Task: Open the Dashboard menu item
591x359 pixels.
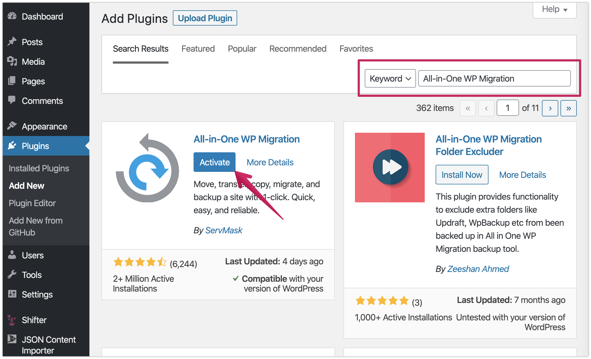Action: click(x=43, y=17)
